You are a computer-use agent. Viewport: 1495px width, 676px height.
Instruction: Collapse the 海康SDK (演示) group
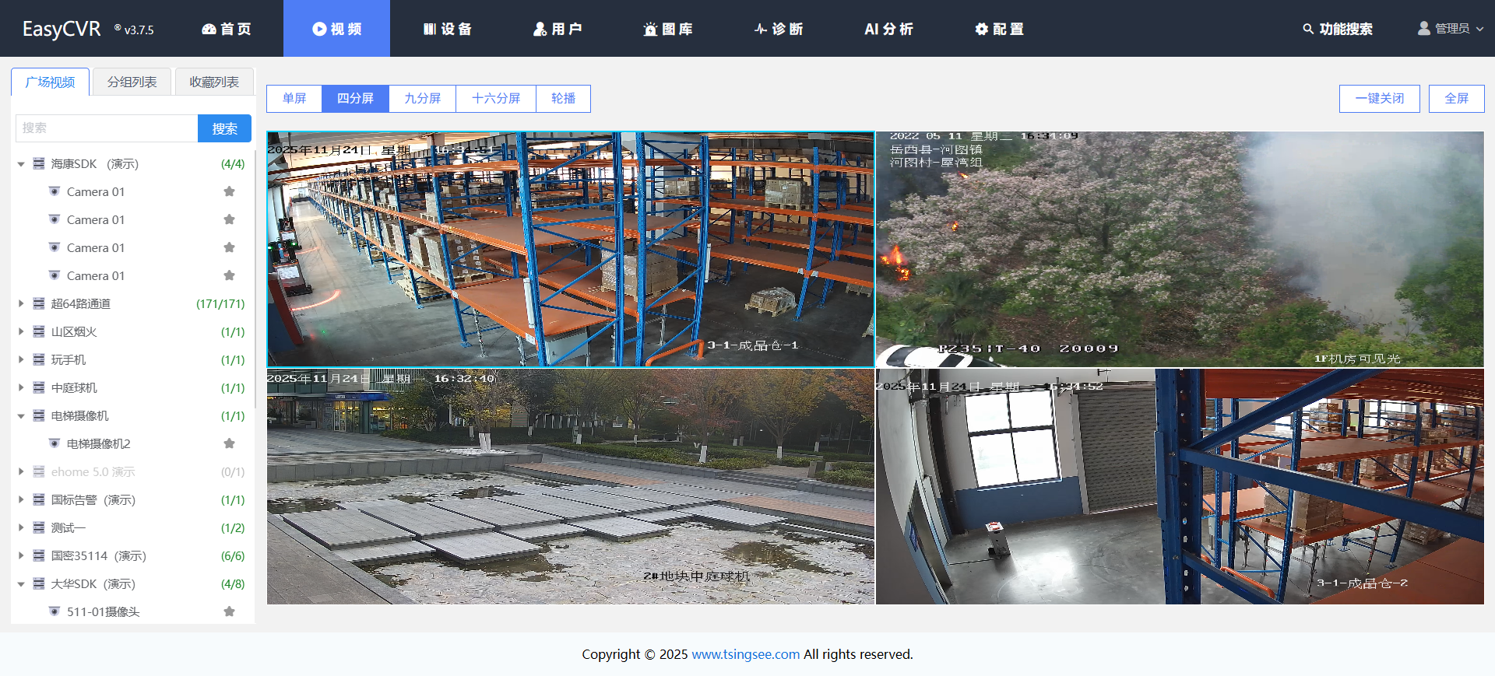[x=21, y=164]
